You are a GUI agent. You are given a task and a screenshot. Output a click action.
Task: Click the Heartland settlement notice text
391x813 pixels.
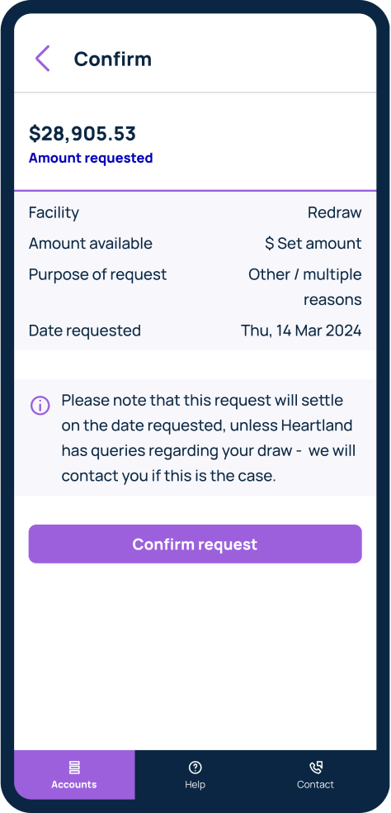click(x=209, y=438)
